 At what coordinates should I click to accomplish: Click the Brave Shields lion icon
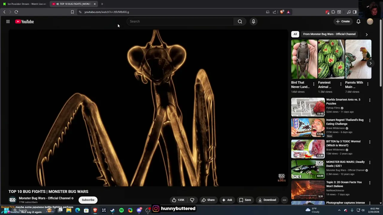tap(282, 12)
